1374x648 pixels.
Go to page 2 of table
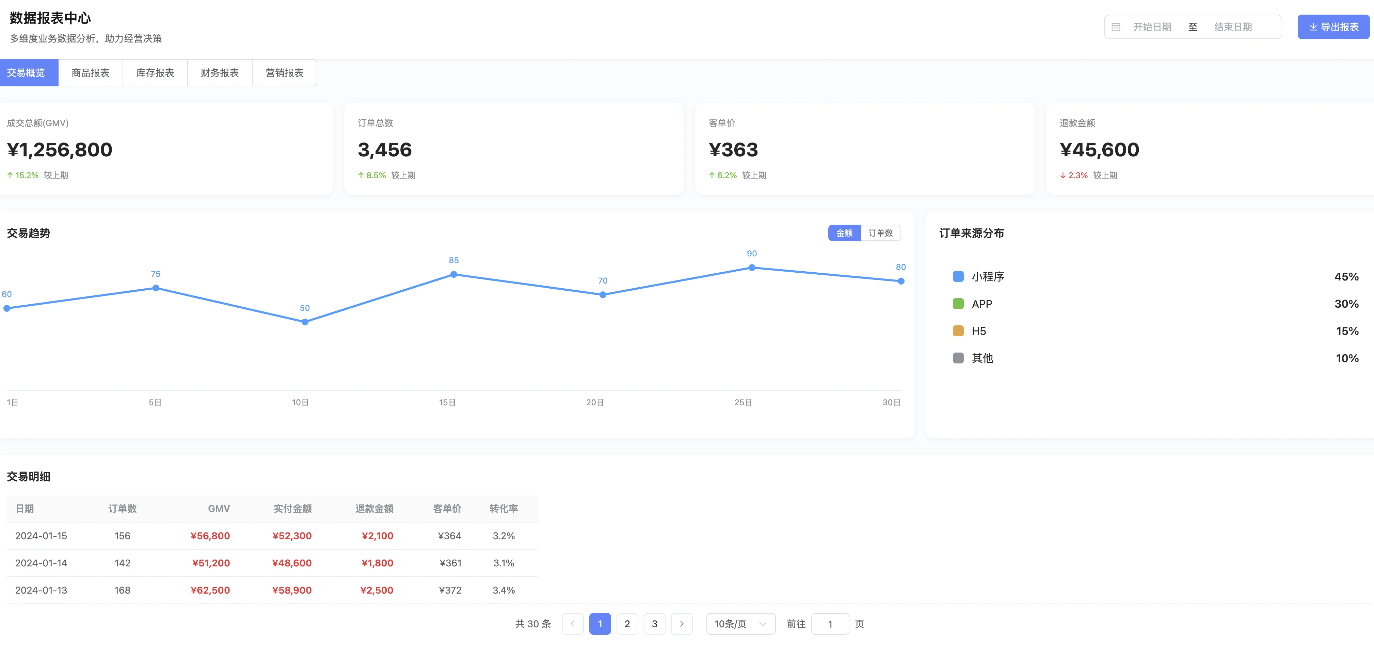(627, 624)
